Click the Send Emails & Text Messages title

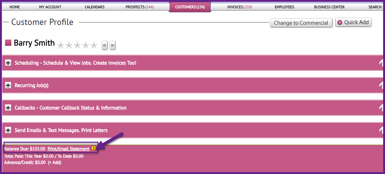(61, 130)
